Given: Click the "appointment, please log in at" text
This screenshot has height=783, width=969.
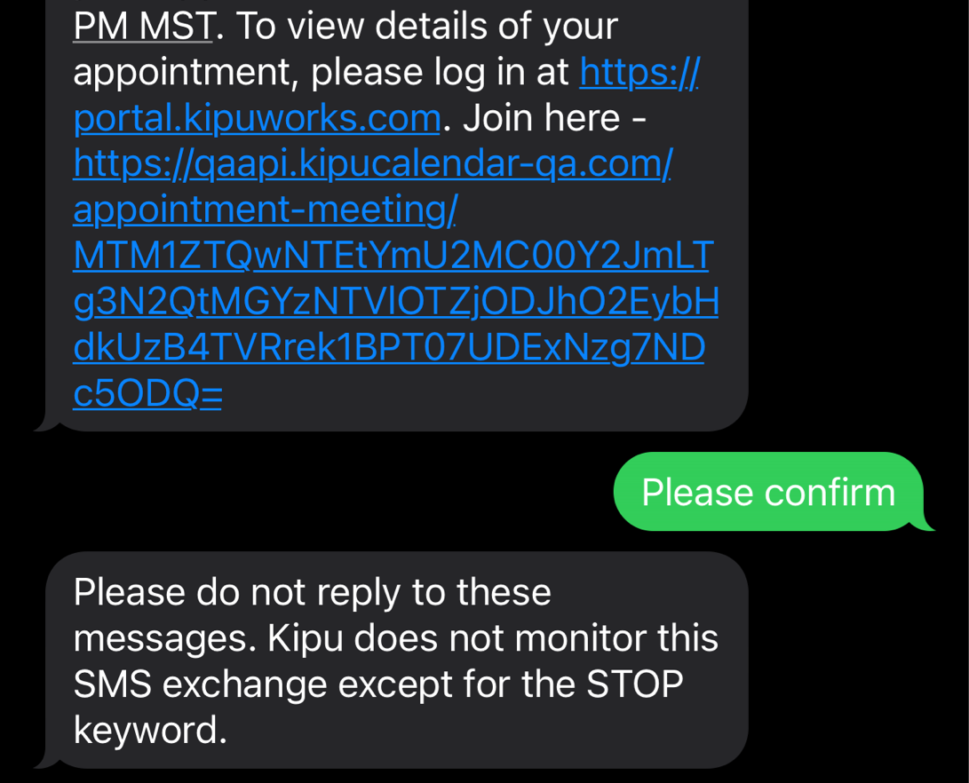Looking at the screenshot, I should [321, 73].
